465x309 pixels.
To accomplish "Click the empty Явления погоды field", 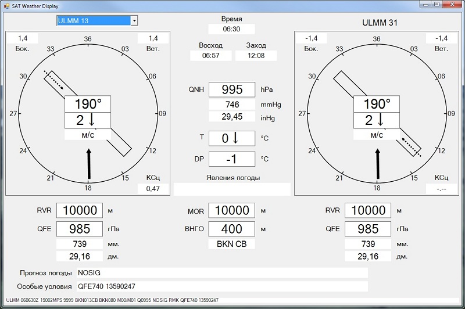I will (x=231, y=189).
